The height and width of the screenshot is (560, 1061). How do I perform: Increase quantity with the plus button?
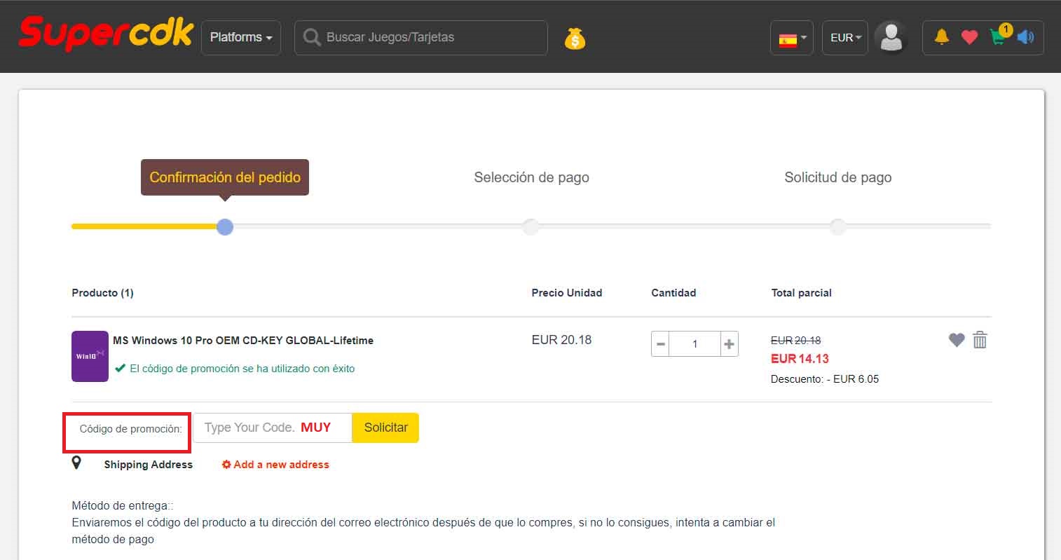[729, 344]
